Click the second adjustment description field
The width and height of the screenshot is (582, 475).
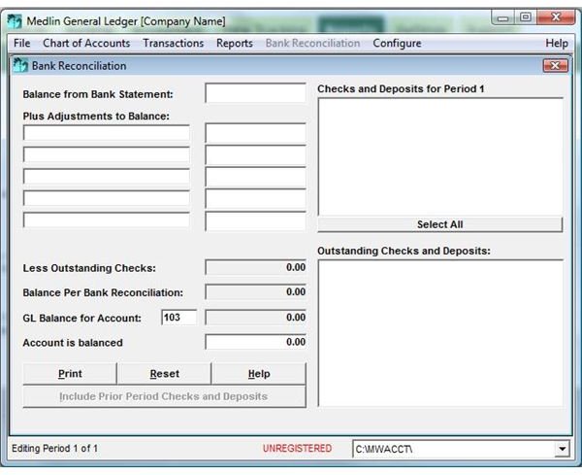(x=107, y=155)
